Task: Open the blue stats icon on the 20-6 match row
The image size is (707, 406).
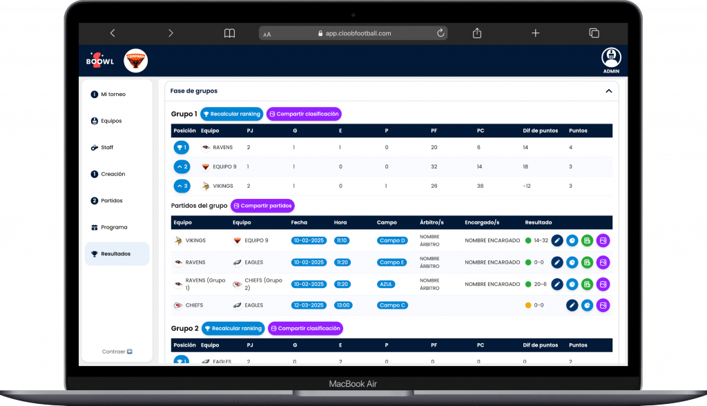Action: point(572,284)
